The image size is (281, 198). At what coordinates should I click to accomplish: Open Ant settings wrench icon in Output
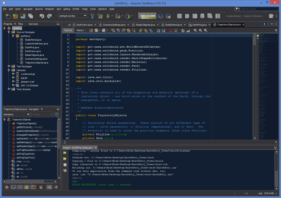(x=65, y=171)
